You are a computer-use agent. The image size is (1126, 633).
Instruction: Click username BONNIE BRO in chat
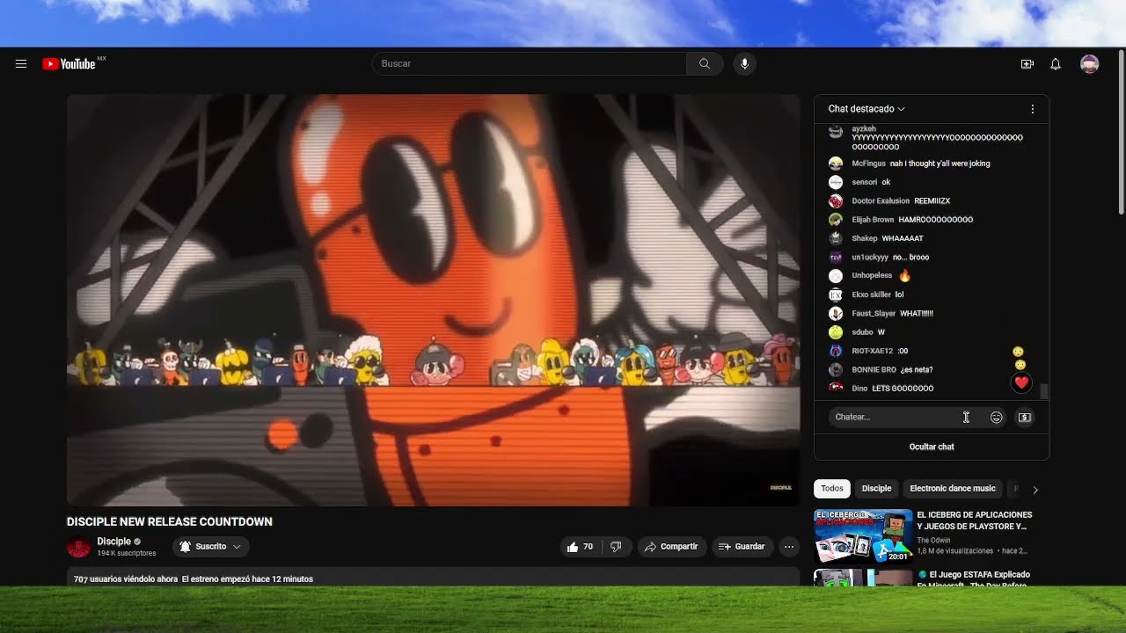[x=874, y=370]
